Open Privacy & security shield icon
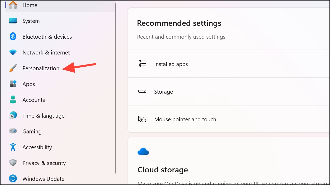The width and height of the screenshot is (330, 185). [x=13, y=163]
